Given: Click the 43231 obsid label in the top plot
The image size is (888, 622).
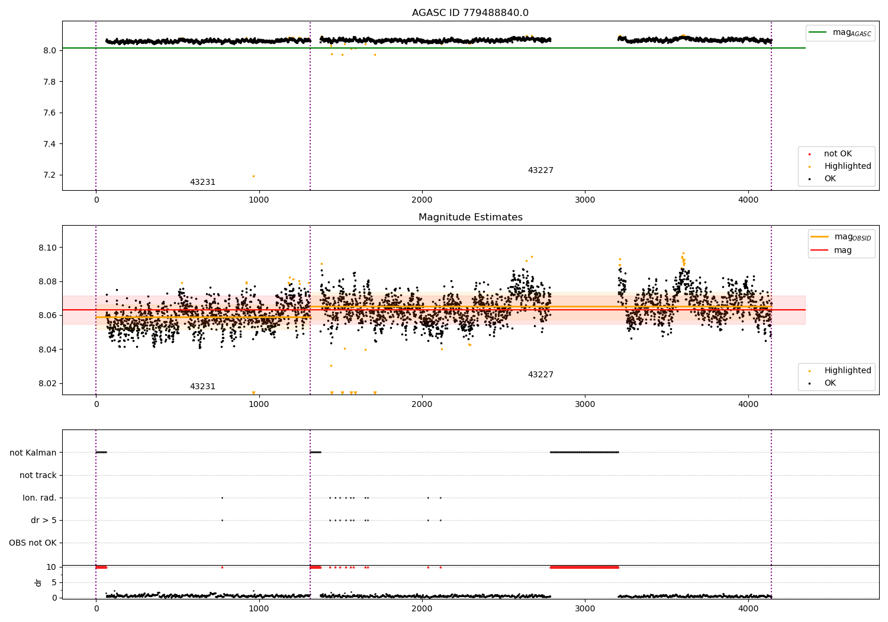Looking at the screenshot, I should [x=202, y=182].
